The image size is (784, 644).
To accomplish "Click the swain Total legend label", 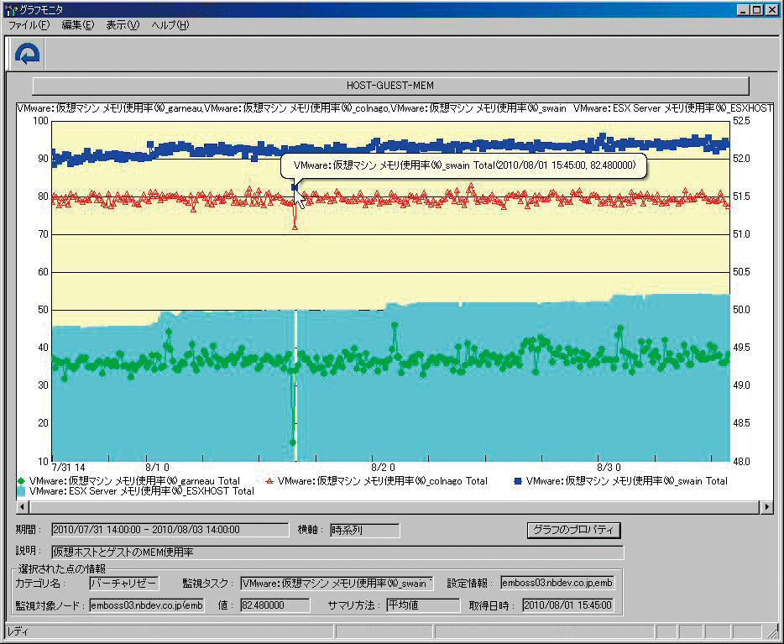I will point(626,481).
